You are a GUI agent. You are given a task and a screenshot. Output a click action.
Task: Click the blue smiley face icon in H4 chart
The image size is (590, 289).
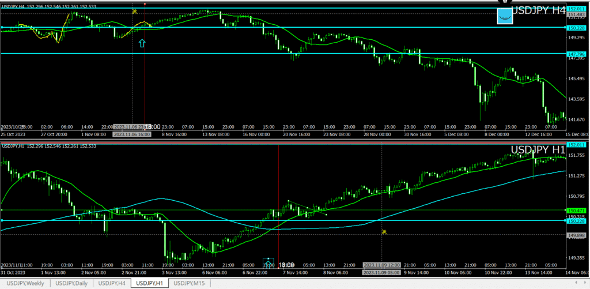click(505, 17)
